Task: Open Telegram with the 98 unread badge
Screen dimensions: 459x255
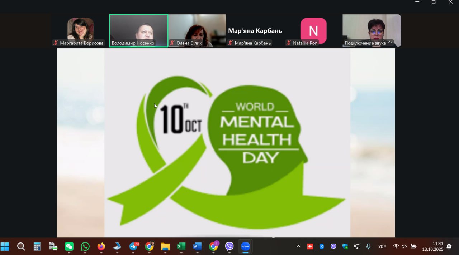Action: pos(134,246)
